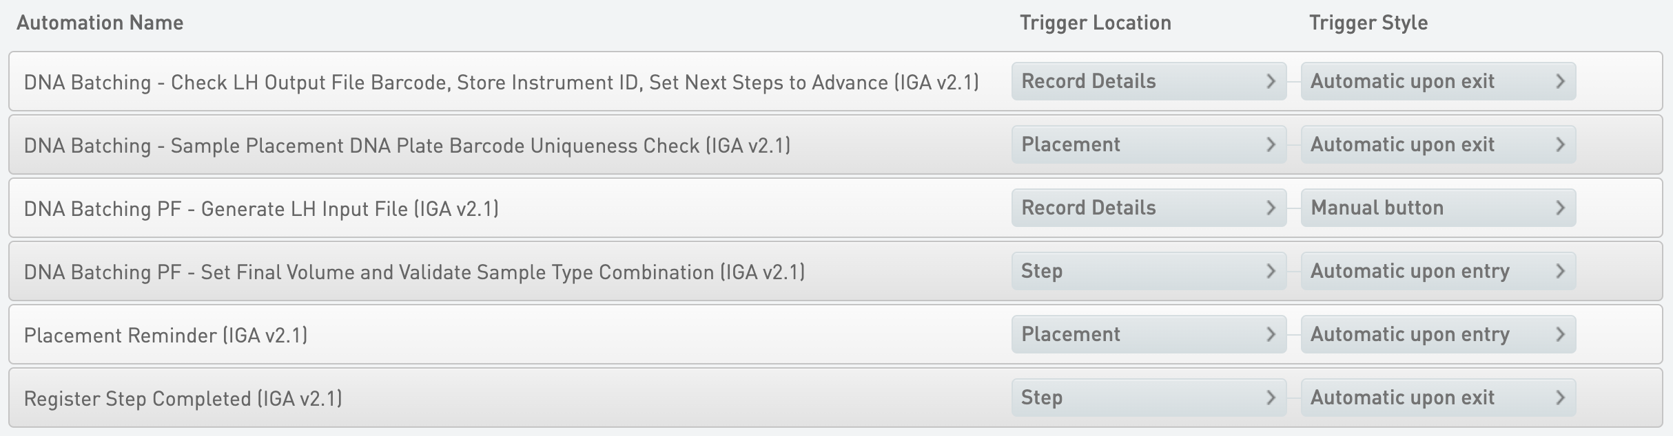Change Trigger Location of Set Final Volume automation
The image size is (1673, 436).
pos(1148,271)
